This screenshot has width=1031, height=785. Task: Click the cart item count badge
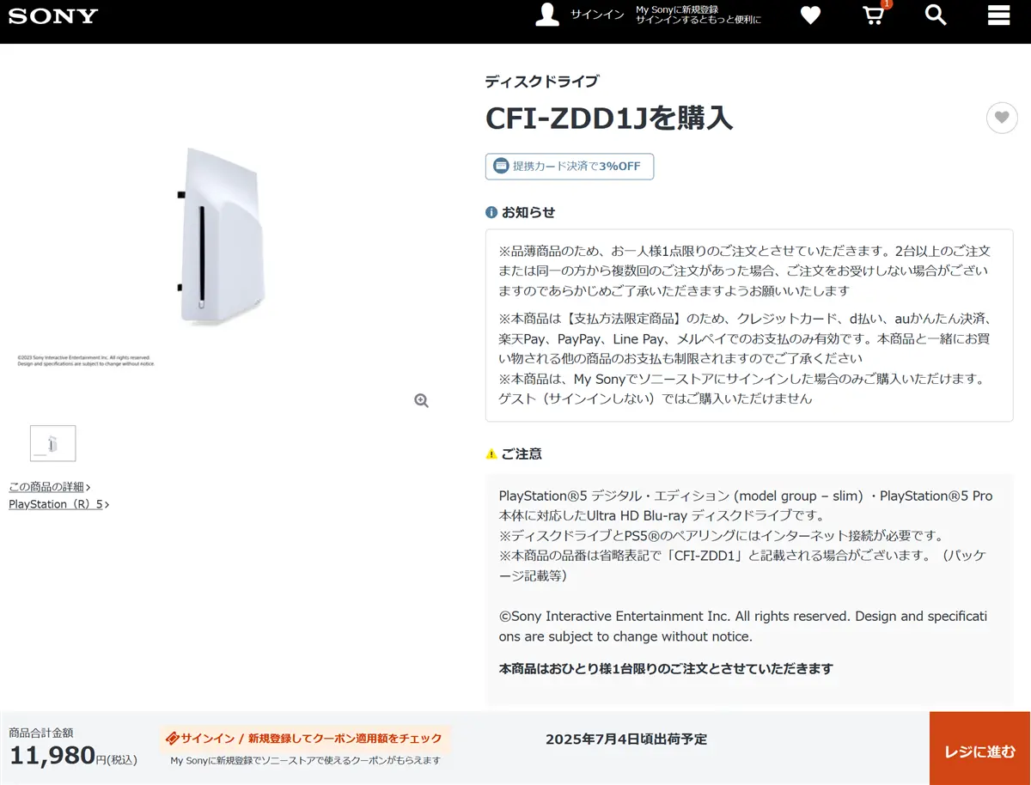(887, 4)
